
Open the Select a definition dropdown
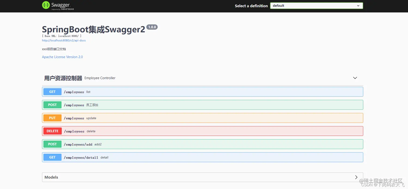click(x=317, y=6)
